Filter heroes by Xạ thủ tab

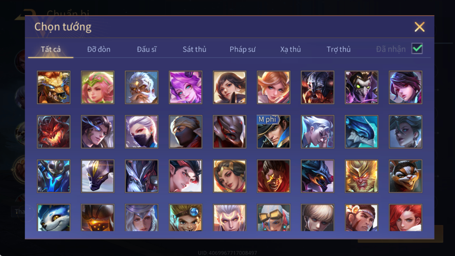[x=290, y=49]
